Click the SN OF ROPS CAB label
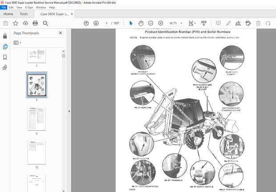This screenshot has width=276, height=192. 143,108
